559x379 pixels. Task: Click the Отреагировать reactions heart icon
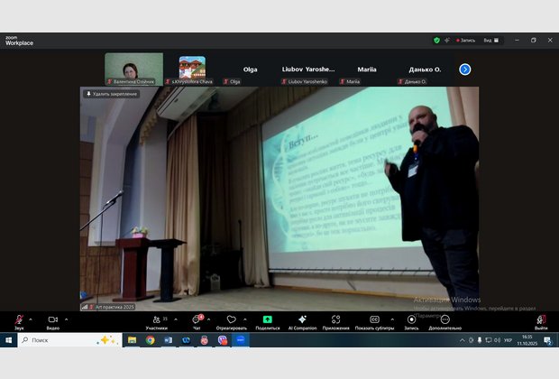click(231, 319)
